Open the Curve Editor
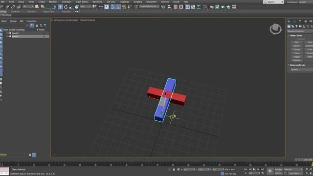This screenshot has height=176, width=313. click(193, 7)
